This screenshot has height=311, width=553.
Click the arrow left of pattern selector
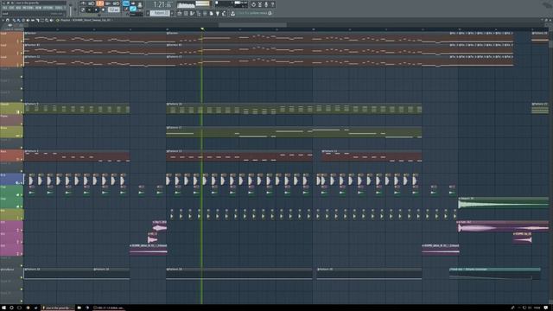148,13
